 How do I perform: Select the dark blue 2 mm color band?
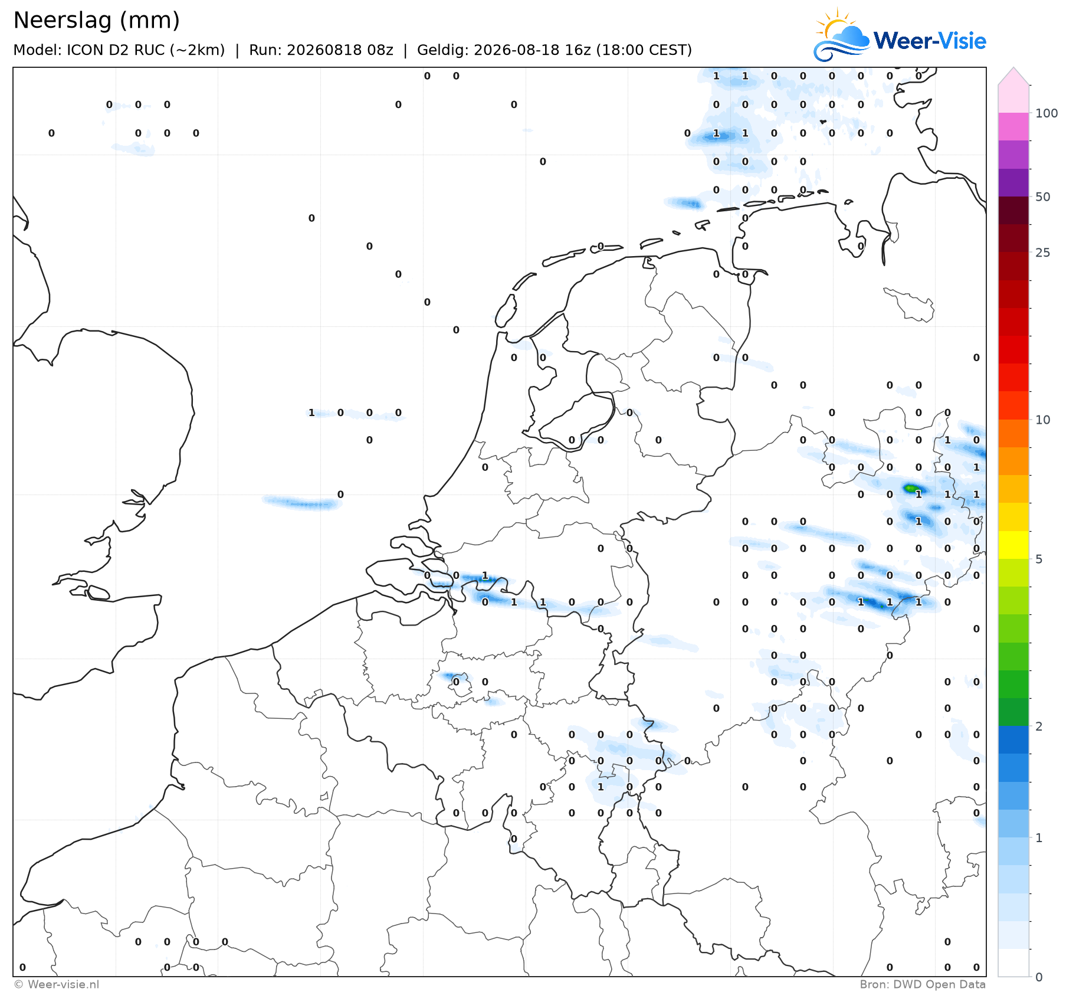[1013, 739]
